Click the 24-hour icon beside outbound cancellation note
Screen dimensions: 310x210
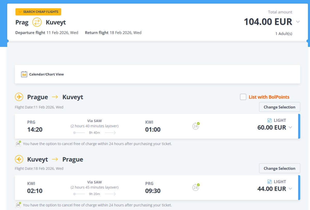[18, 143]
